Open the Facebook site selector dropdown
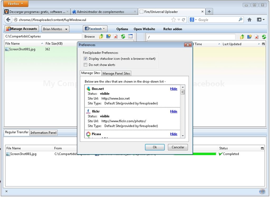Screen dimensions: 270x197 pos(95,29)
